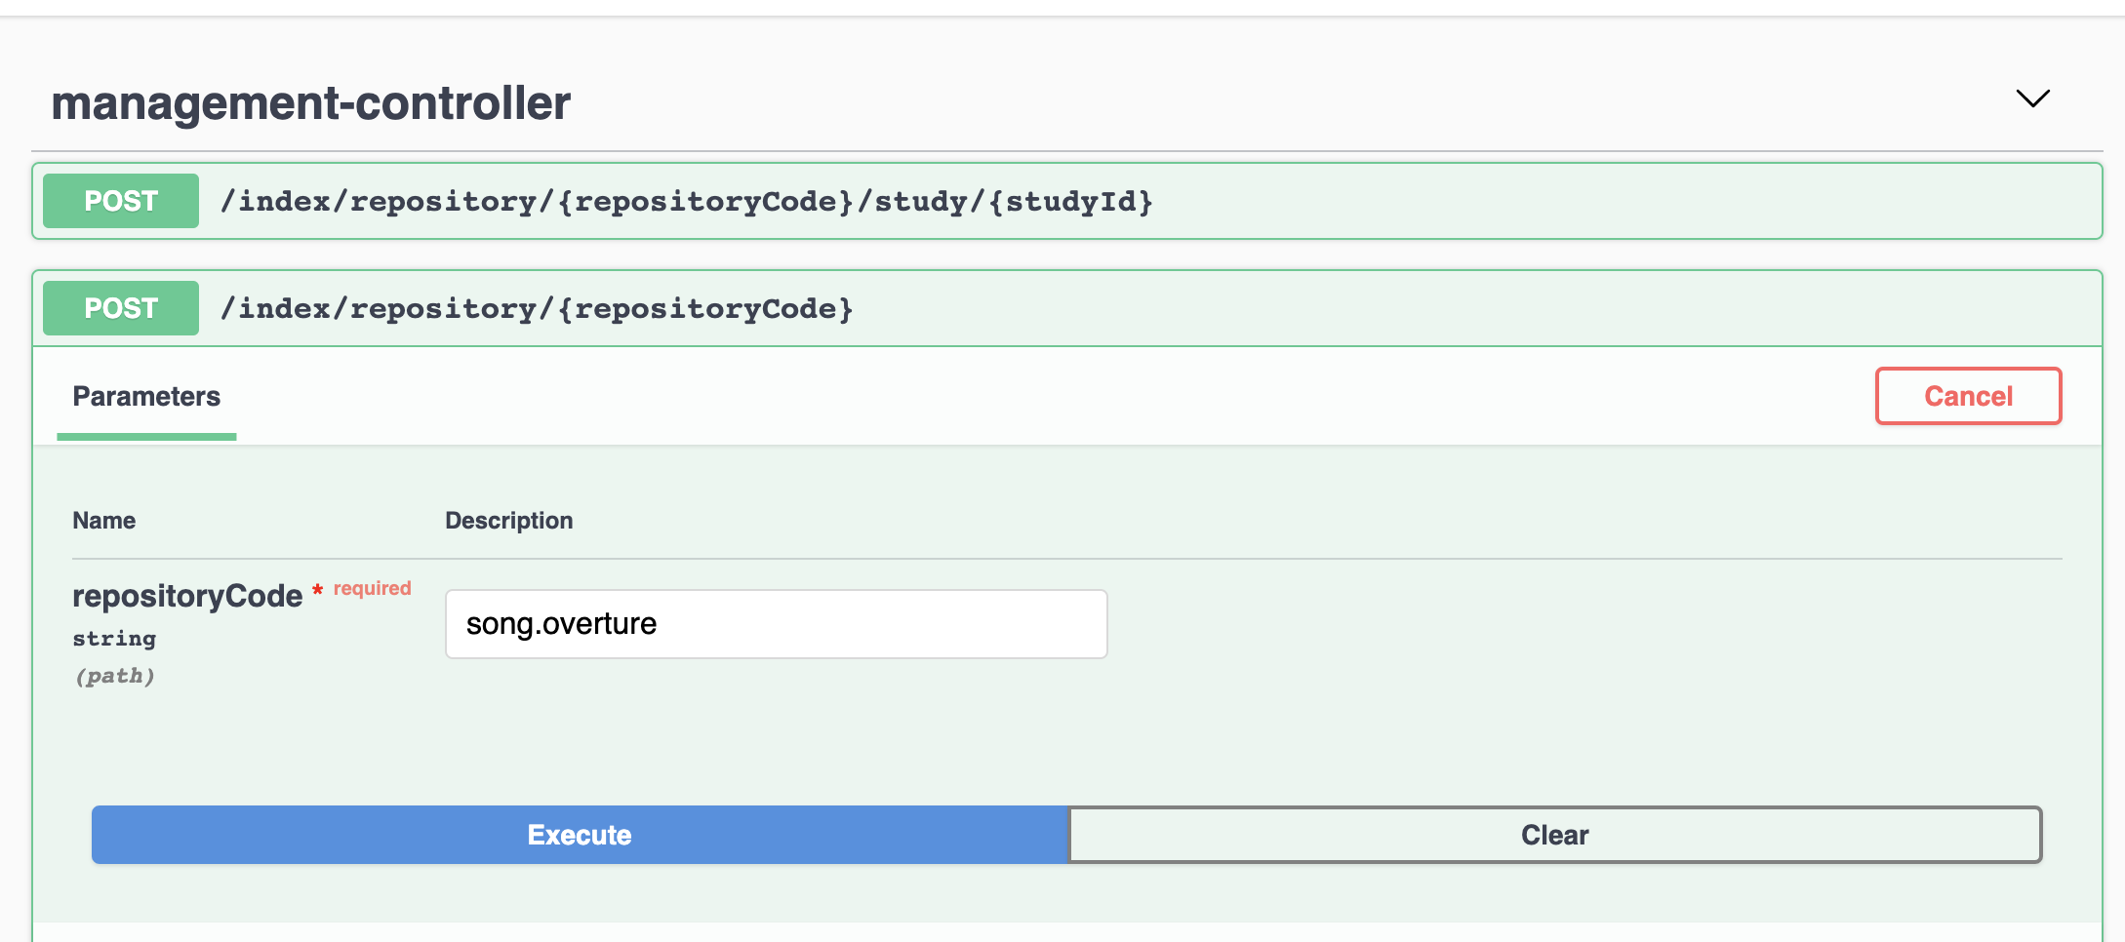
Task: Switch to the Parameters tab
Action: [146, 396]
